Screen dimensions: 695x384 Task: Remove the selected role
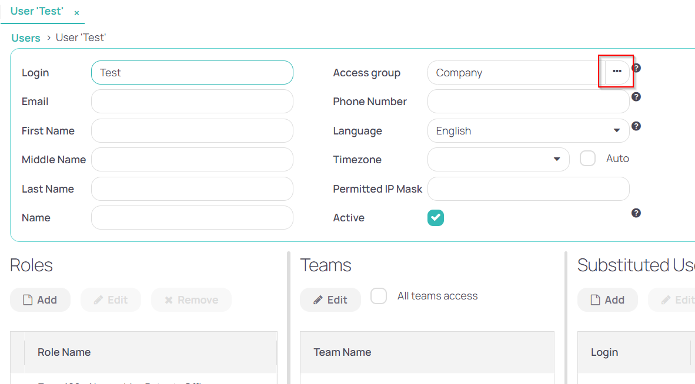click(x=192, y=300)
